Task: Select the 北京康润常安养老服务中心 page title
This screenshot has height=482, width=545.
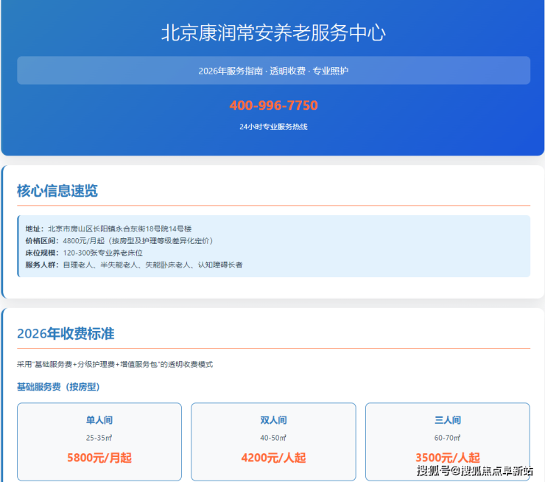Action: (273, 33)
